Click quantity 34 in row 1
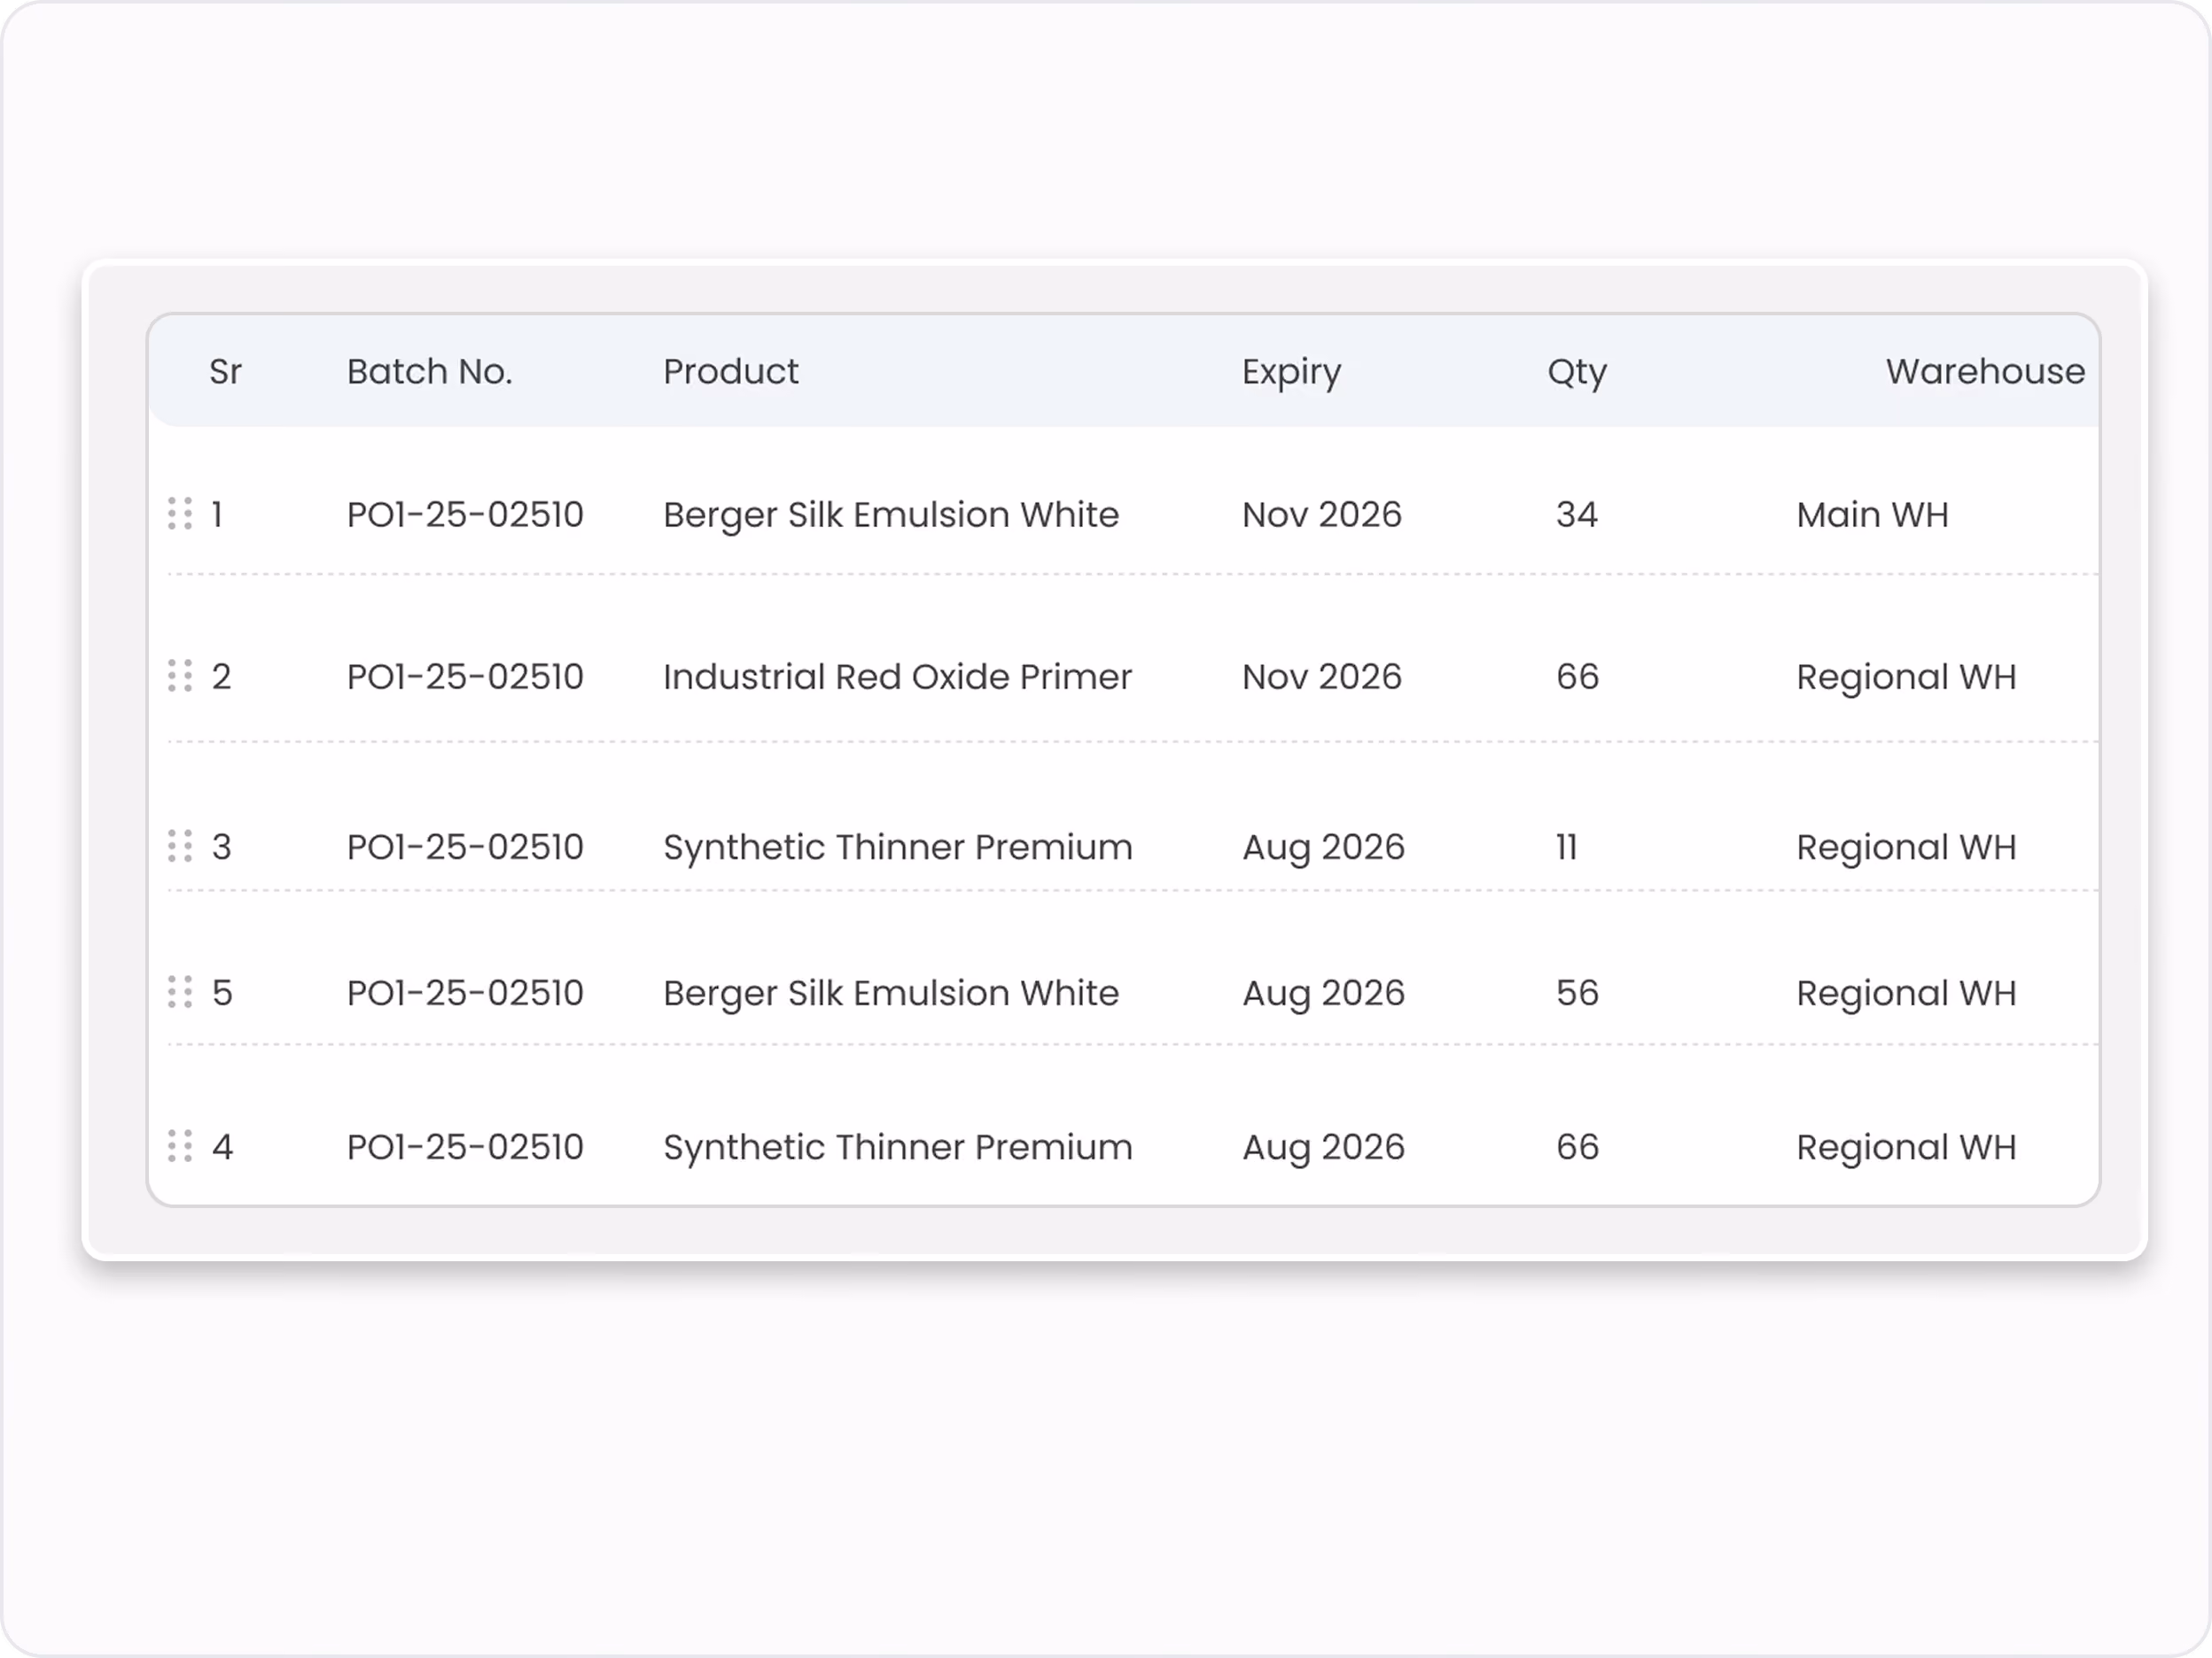The image size is (2212, 1658). click(x=1577, y=515)
